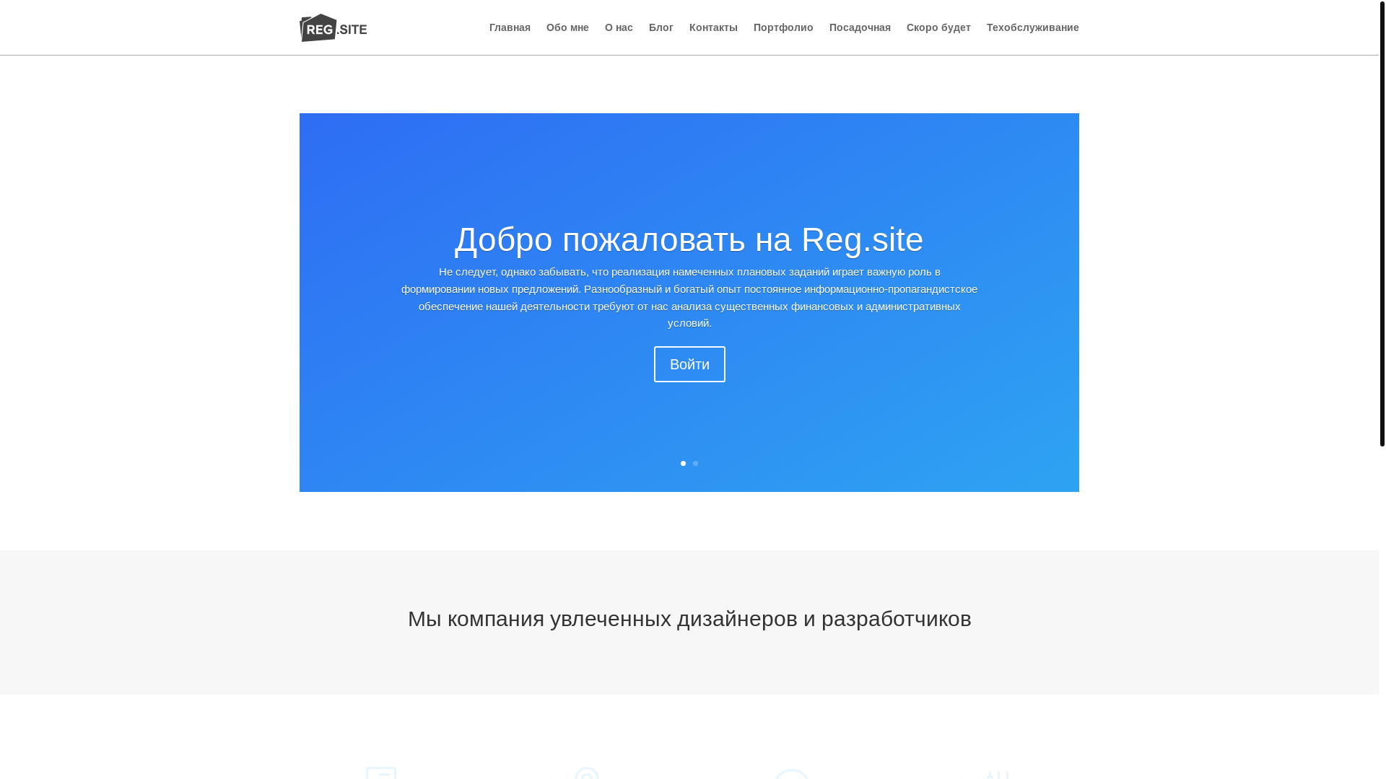Viewport: 1386px width, 779px height.
Task: Click the REG.SITE logo
Action: pyautogui.click(x=333, y=27)
